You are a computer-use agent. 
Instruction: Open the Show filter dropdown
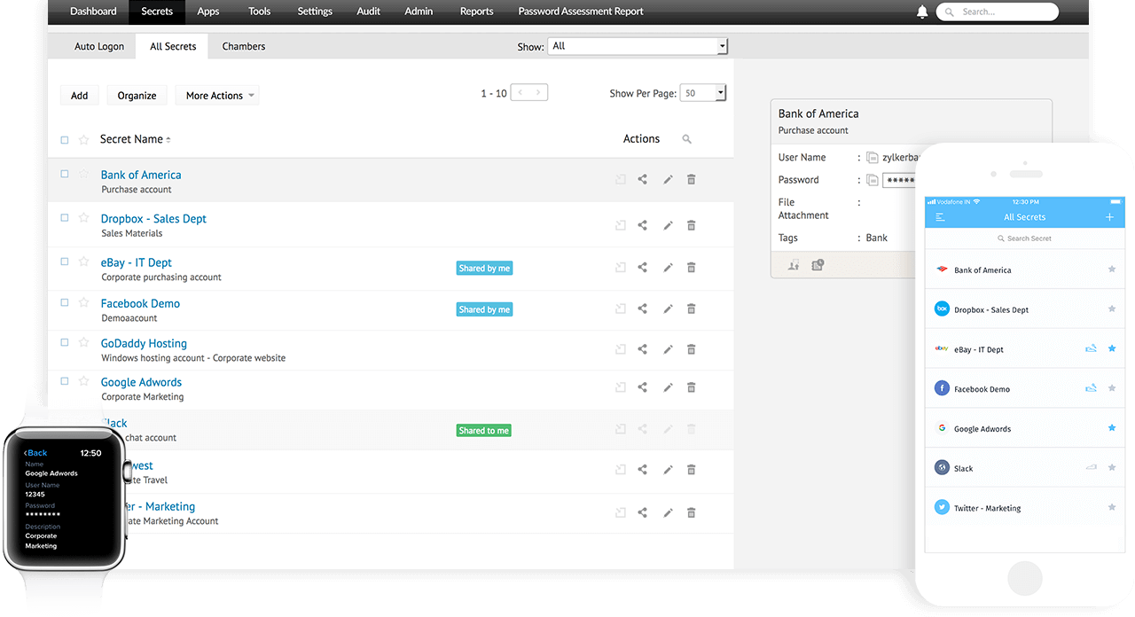tap(638, 46)
